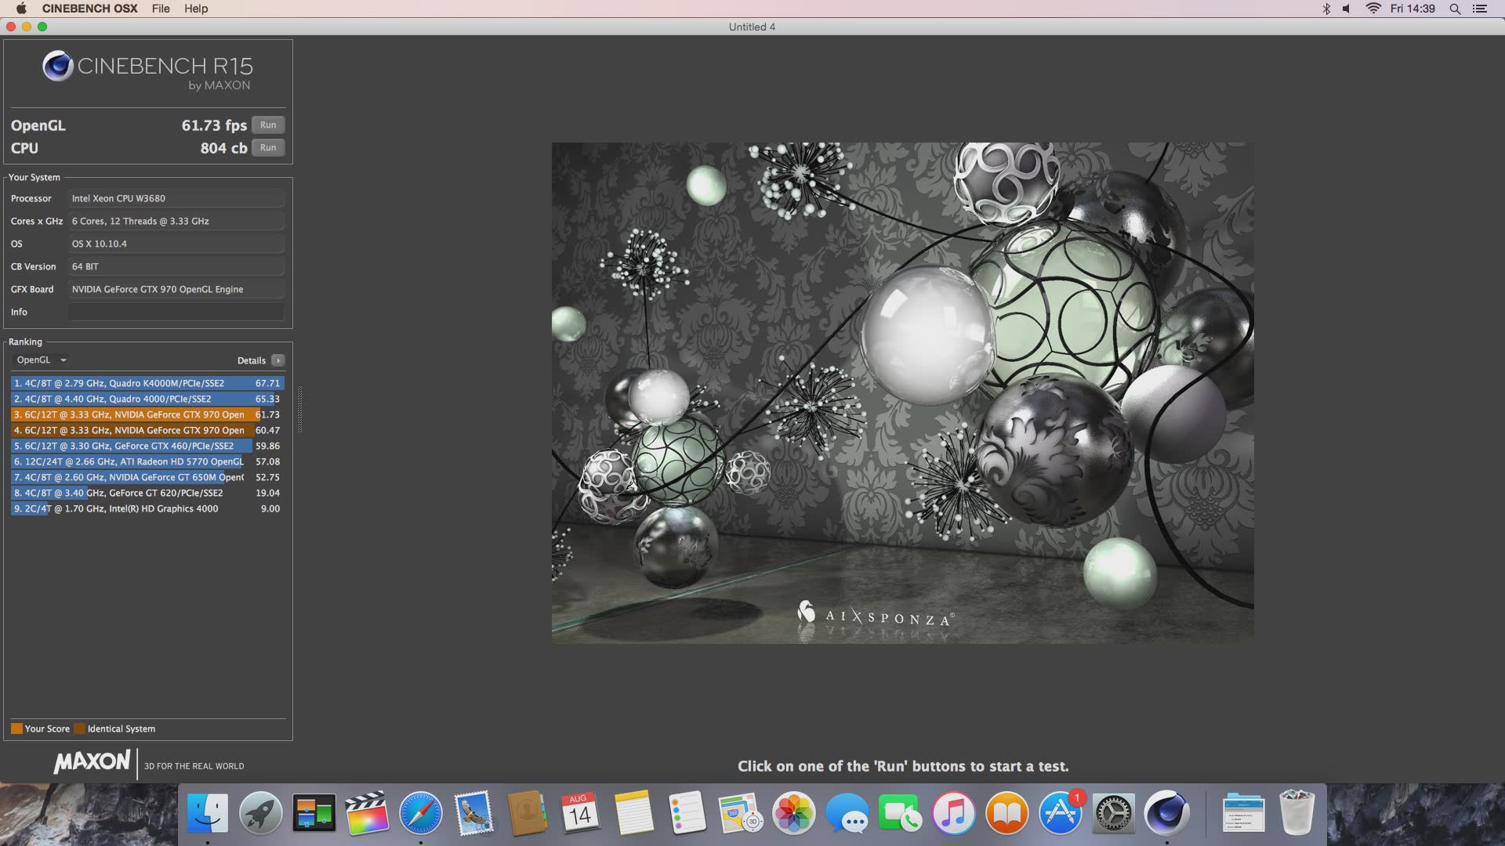Image resolution: width=1505 pixels, height=846 pixels.
Task: Open Spotlight search in menu bar
Action: point(1455,9)
